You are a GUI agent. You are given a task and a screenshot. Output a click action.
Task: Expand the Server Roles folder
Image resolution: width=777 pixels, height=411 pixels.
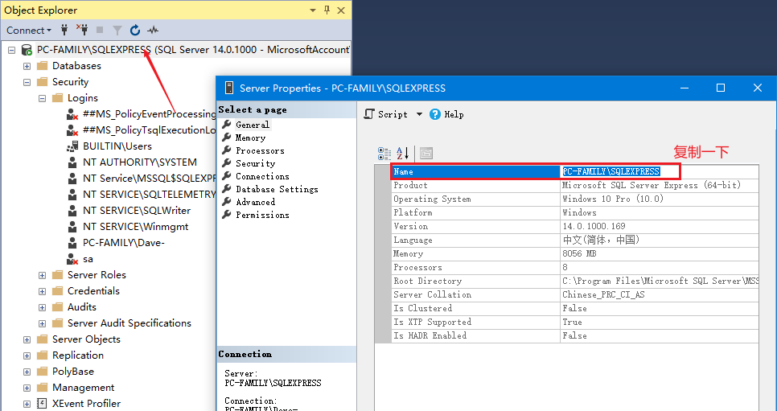click(x=42, y=275)
